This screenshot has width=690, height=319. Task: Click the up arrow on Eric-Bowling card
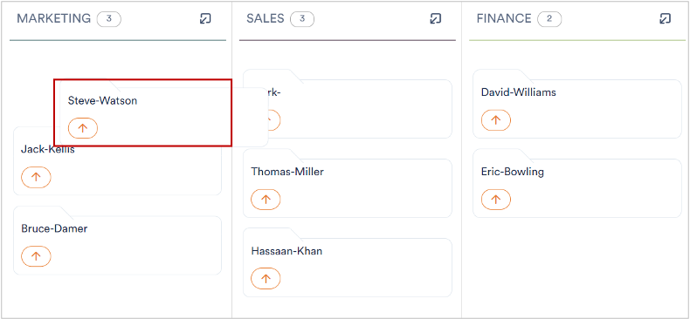click(x=496, y=199)
